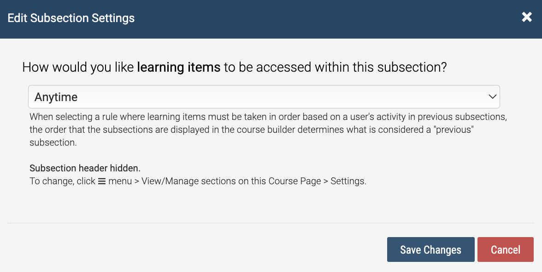Cancel editing the subsection settings
542x272 pixels.
coord(505,249)
